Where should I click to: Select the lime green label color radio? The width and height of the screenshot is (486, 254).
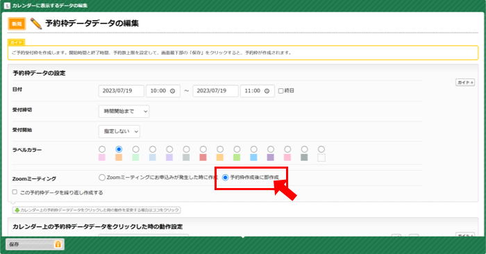[237, 149]
